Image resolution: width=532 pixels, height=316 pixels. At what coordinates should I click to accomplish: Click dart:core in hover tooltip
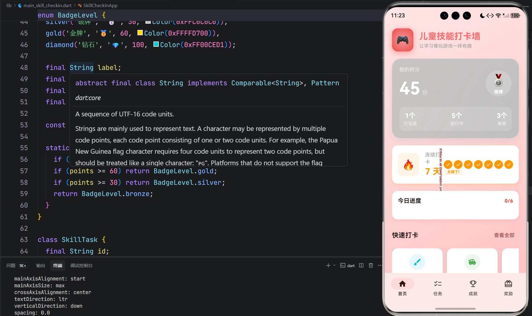coord(88,98)
